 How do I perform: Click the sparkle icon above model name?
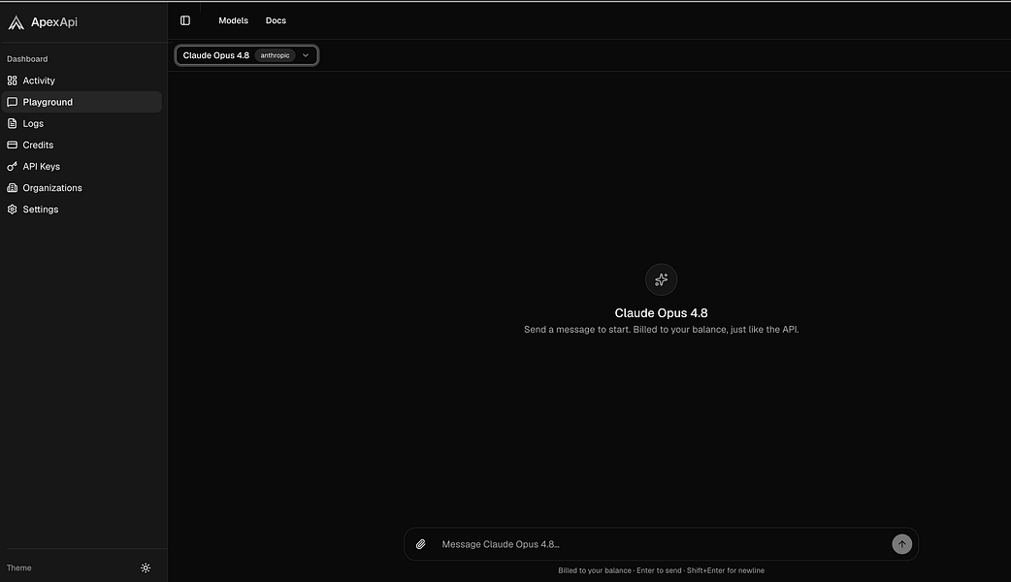coord(661,279)
